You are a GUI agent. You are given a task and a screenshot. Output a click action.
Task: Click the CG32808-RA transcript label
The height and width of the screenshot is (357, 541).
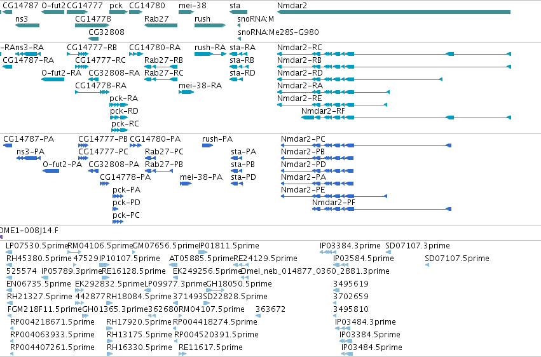point(114,73)
